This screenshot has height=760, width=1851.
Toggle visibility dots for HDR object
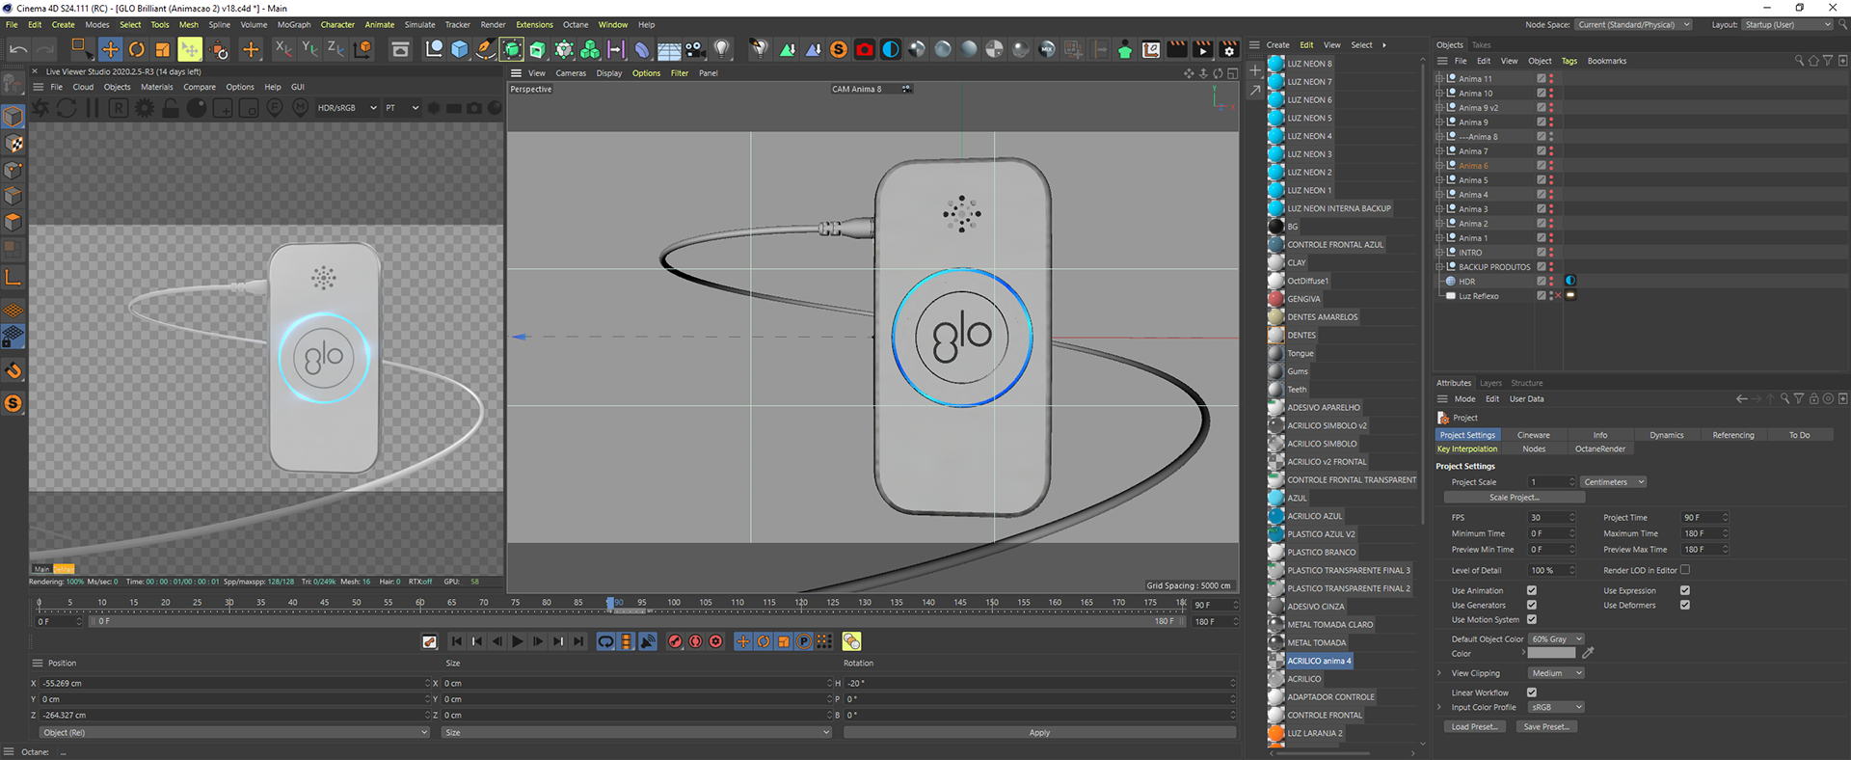pyautogui.click(x=1551, y=281)
